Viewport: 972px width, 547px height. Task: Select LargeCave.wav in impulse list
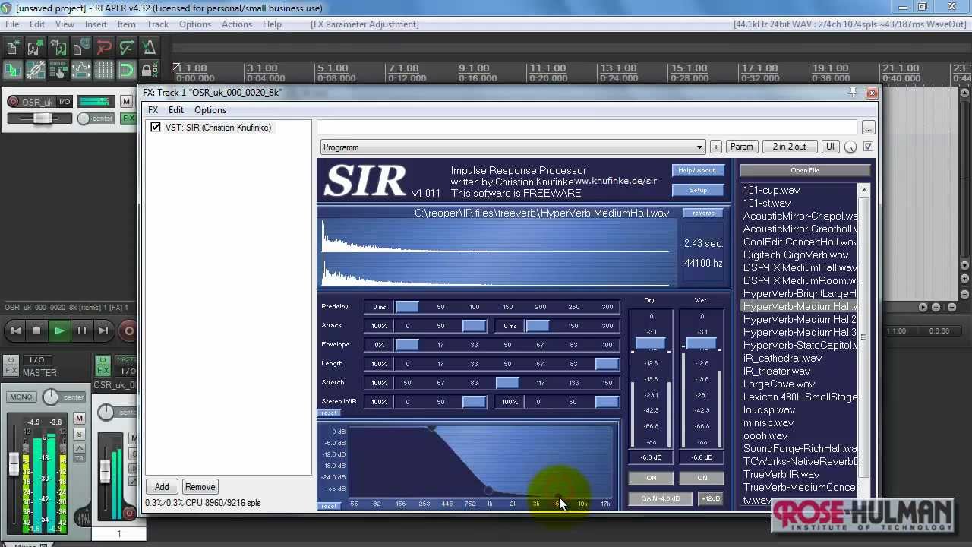pyautogui.click(x=779, y=384)
